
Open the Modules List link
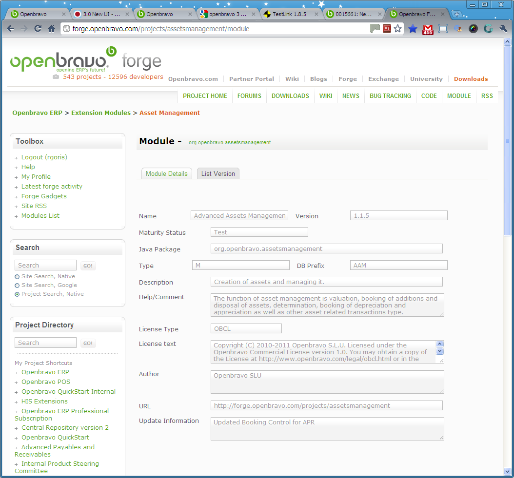click(x=40, y=215)
